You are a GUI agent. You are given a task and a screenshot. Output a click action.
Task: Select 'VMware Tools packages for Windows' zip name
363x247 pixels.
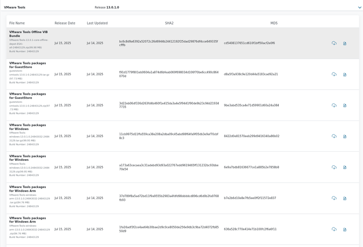(x=28, y=158)
